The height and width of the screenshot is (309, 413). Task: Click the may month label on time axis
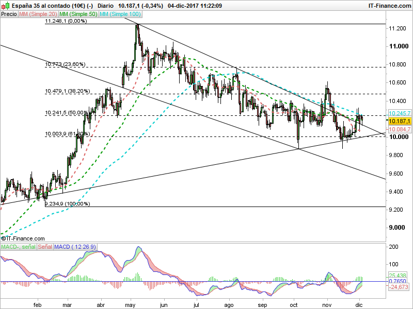(131, 305)
